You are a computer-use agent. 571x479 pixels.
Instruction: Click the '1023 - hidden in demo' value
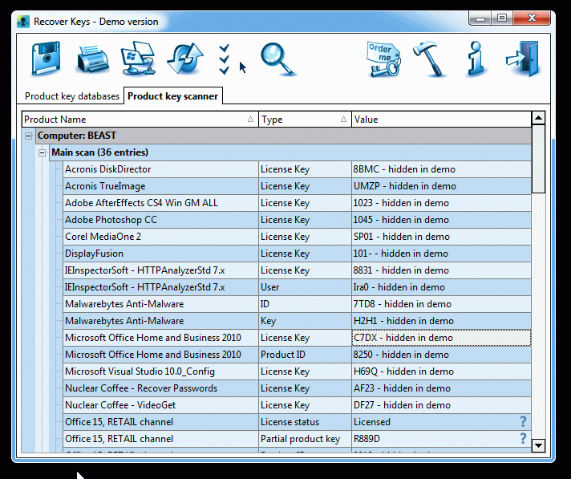click(441, 203)
